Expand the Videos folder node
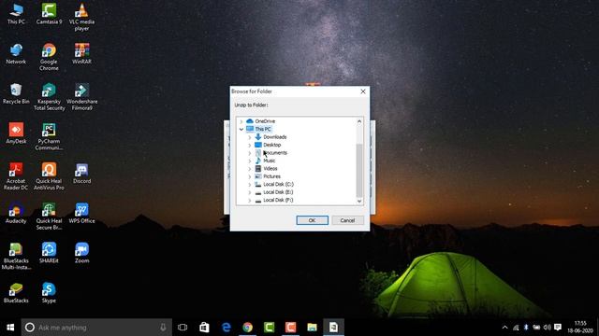The height and width of the screenshot is (336, 599). pyautogui.click(x=250, y=169)
